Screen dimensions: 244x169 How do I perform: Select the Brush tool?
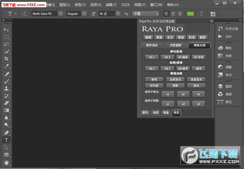coord(6,81)
